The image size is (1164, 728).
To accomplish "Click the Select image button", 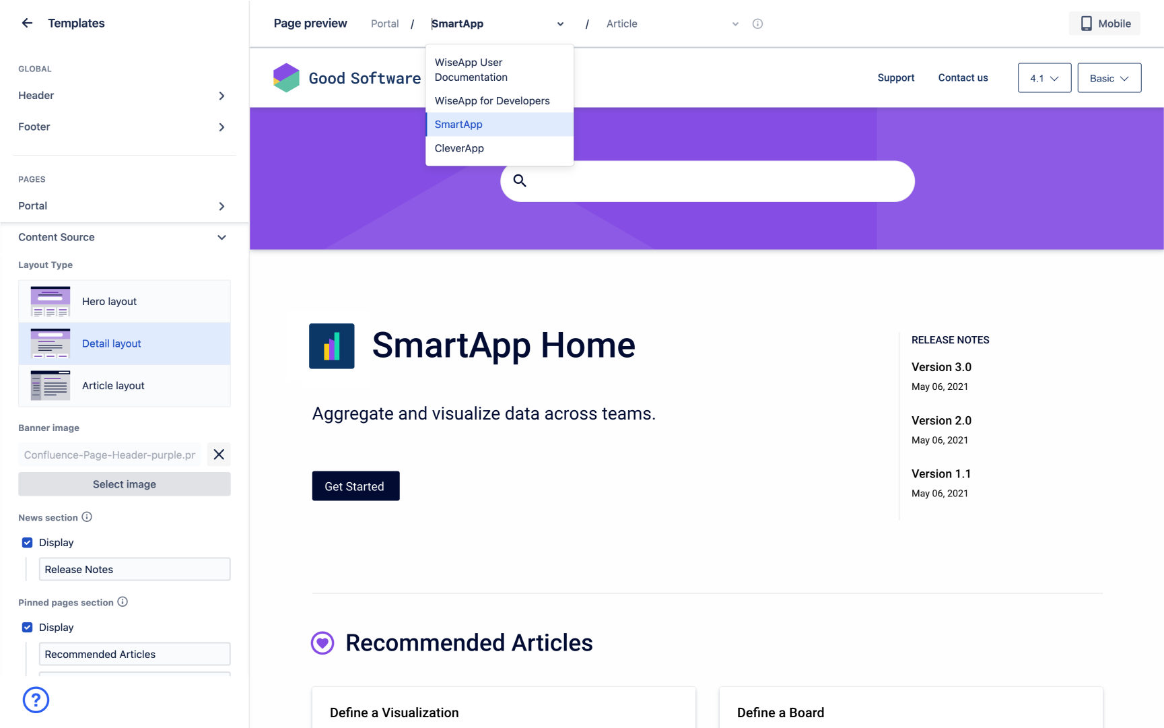I will (125, 484).
